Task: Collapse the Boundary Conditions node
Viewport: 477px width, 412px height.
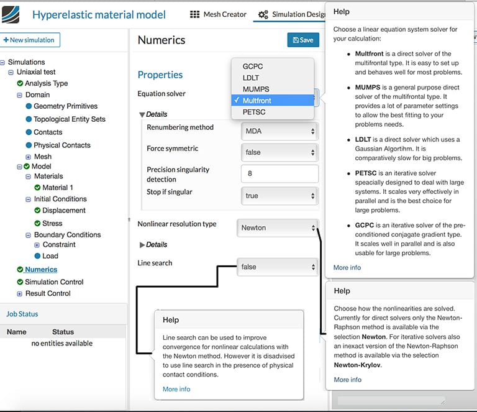Action: click(x=28, y=236)
